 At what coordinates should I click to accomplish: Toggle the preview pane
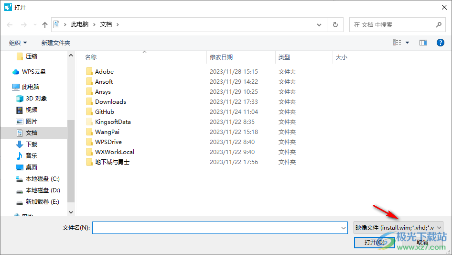click(x=423, y=43)
